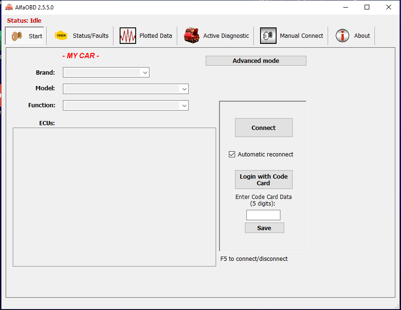
Task: Close the AlfaOBD window
Action: [x=389, y=7]
